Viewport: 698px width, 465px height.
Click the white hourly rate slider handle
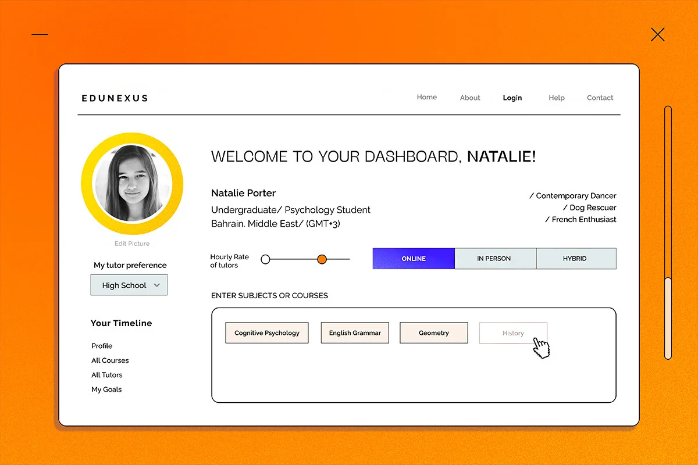click(266, 259)
